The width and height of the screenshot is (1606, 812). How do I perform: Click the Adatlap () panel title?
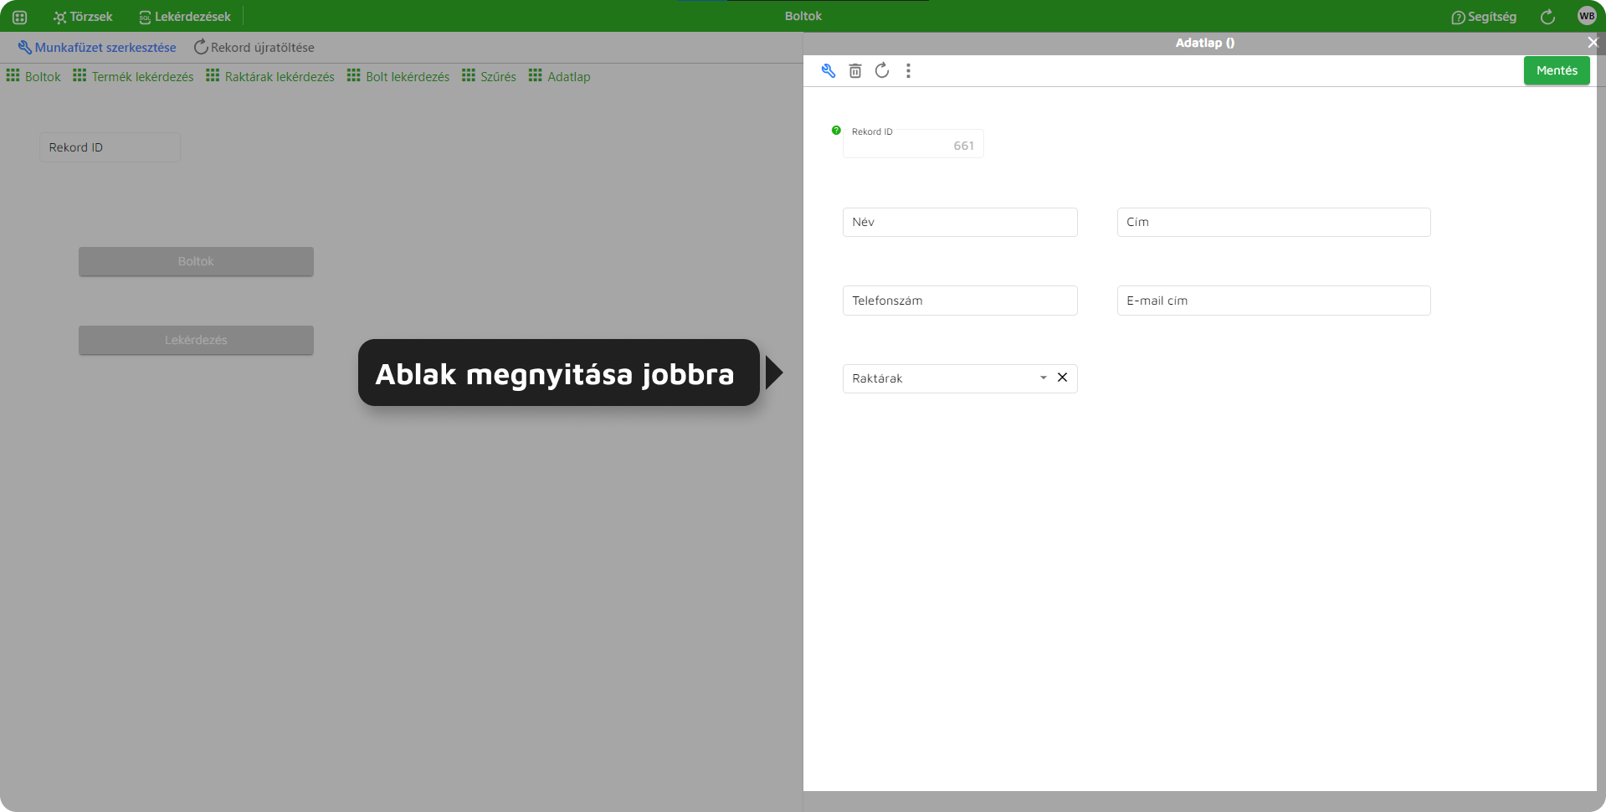coord(1204,43)
